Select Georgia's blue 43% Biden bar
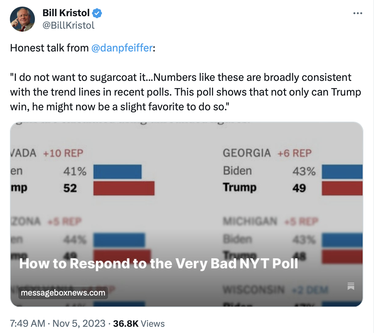The height and width of the screenshot is (333, 374). pos(342,171)
